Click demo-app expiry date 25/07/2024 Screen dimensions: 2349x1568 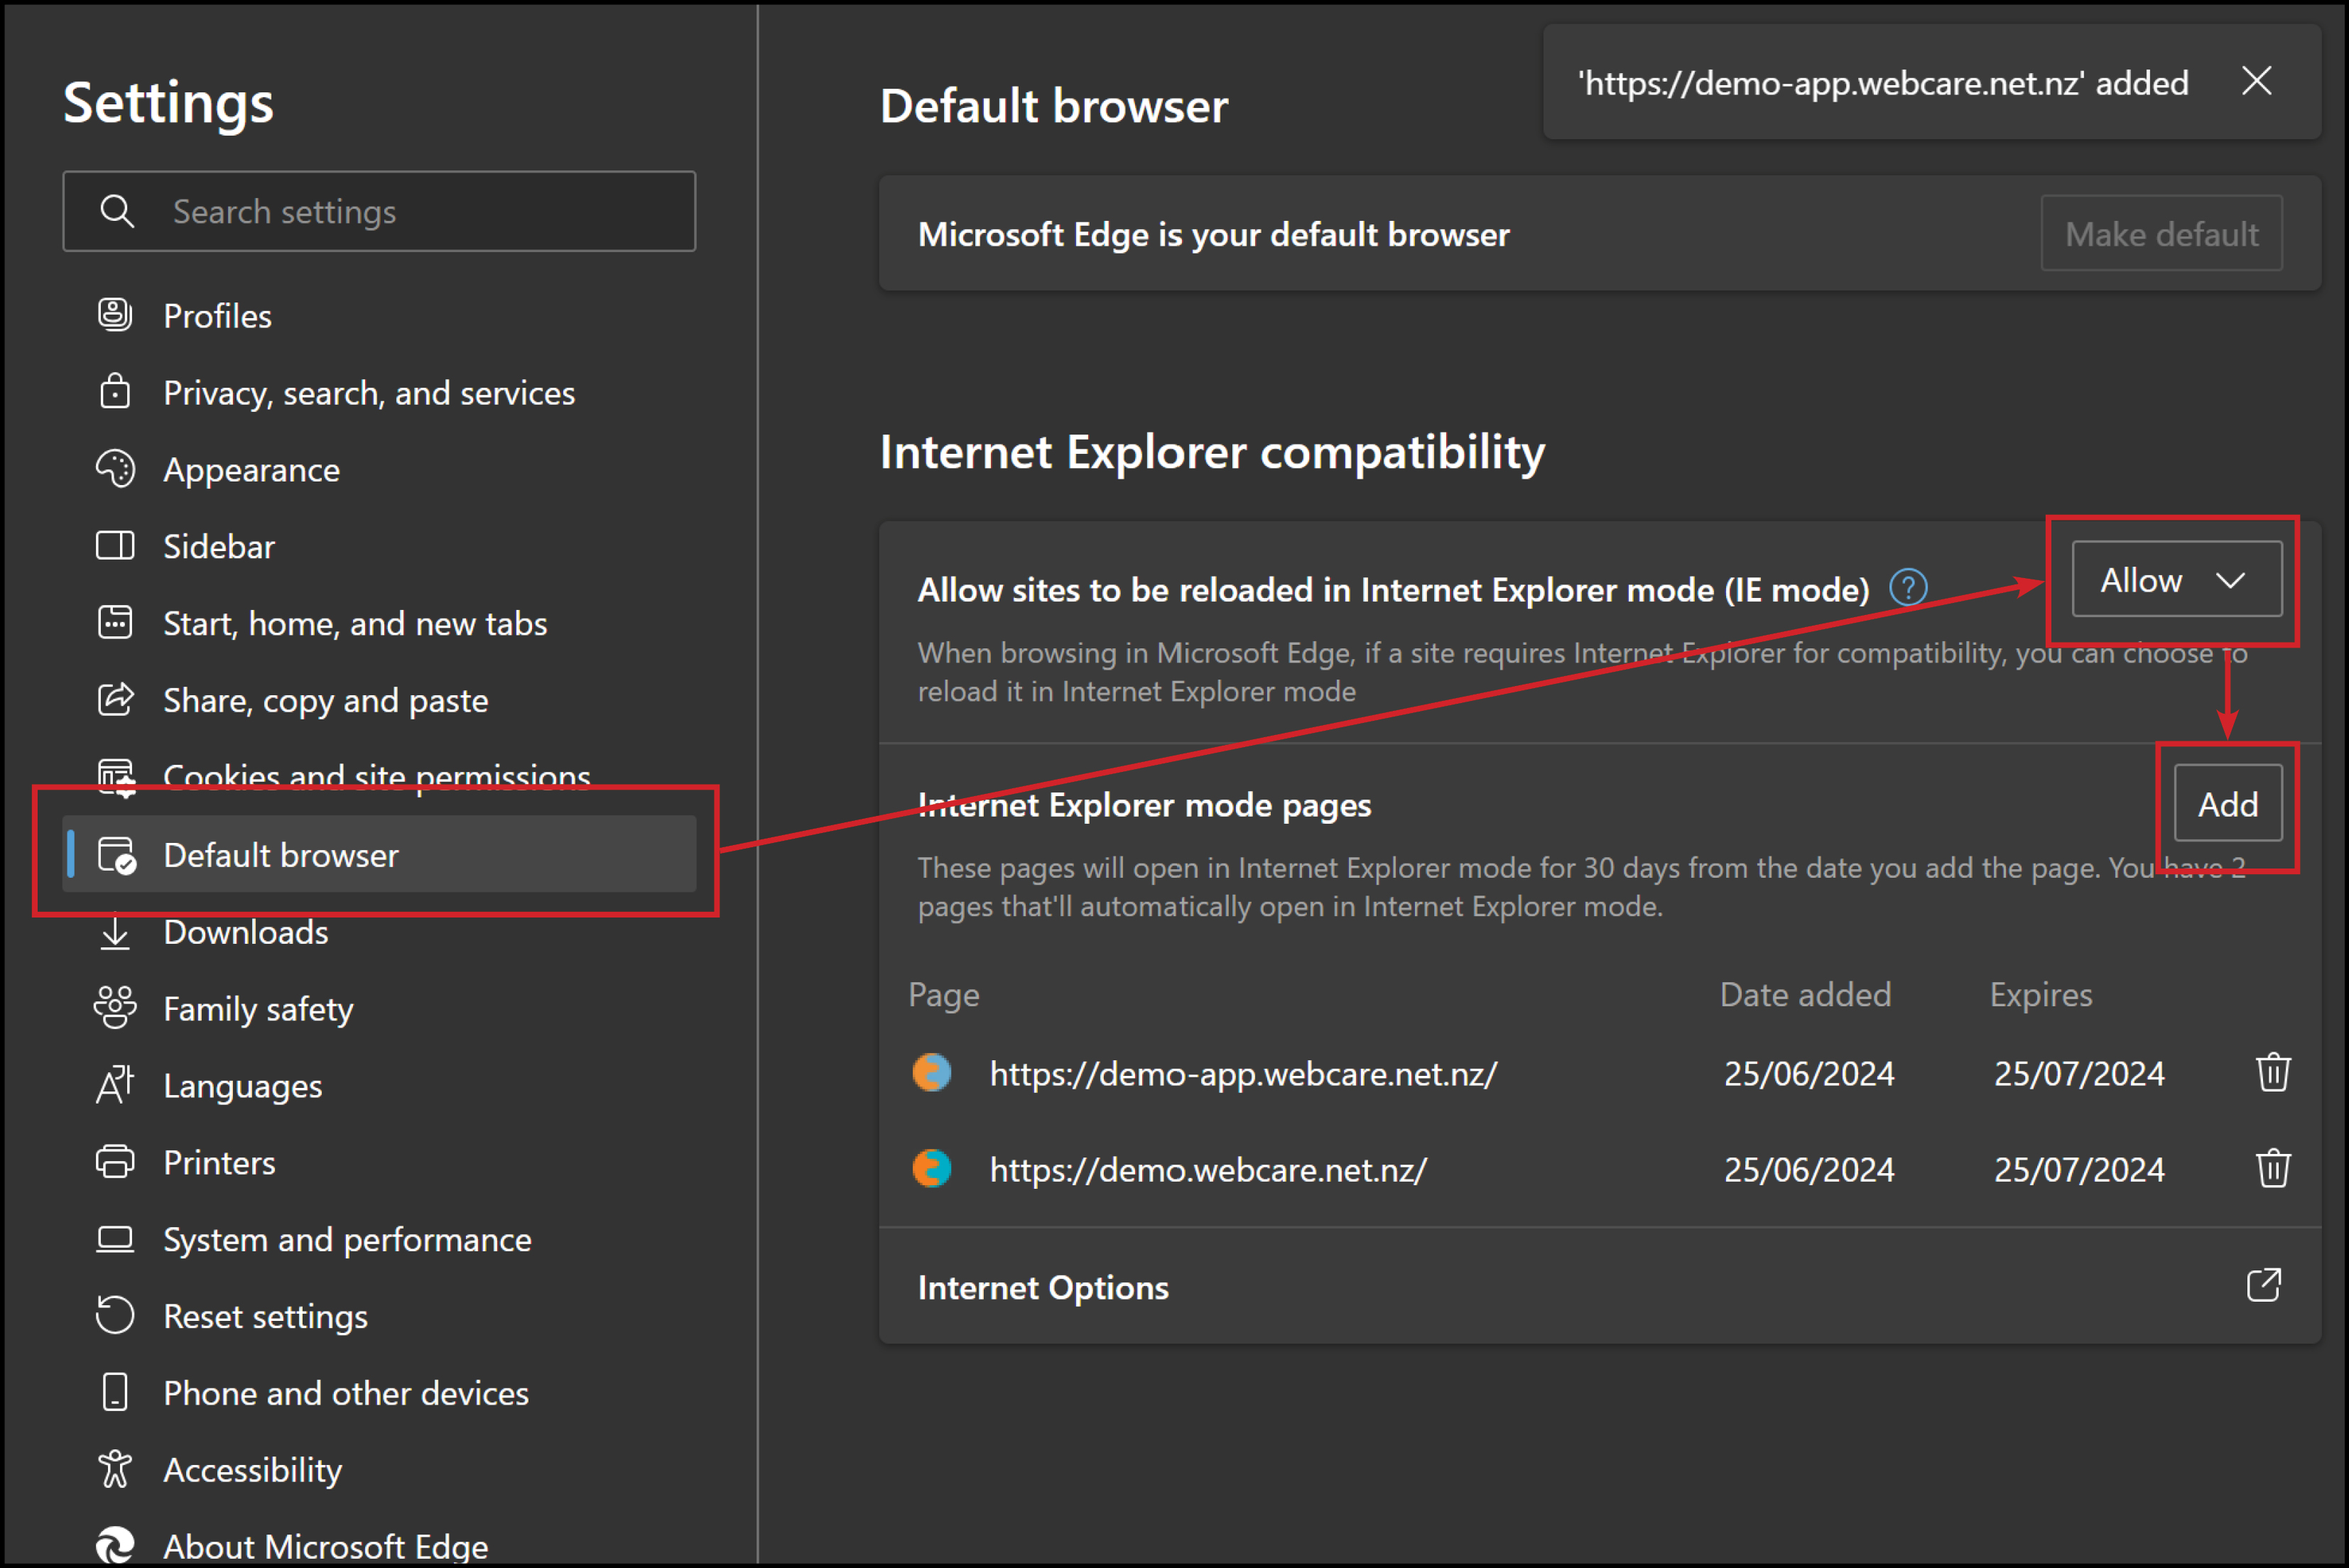[2079, 1073]
